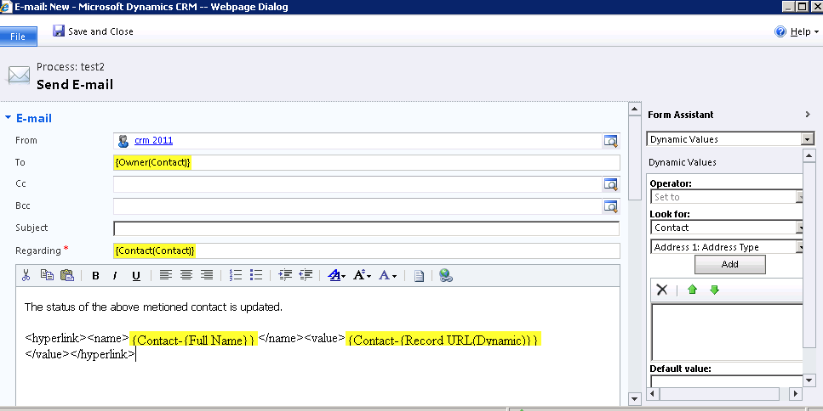Click the move up green arrow

(692, 290)
